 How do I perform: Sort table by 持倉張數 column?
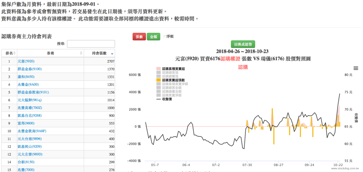pos(100,53)
